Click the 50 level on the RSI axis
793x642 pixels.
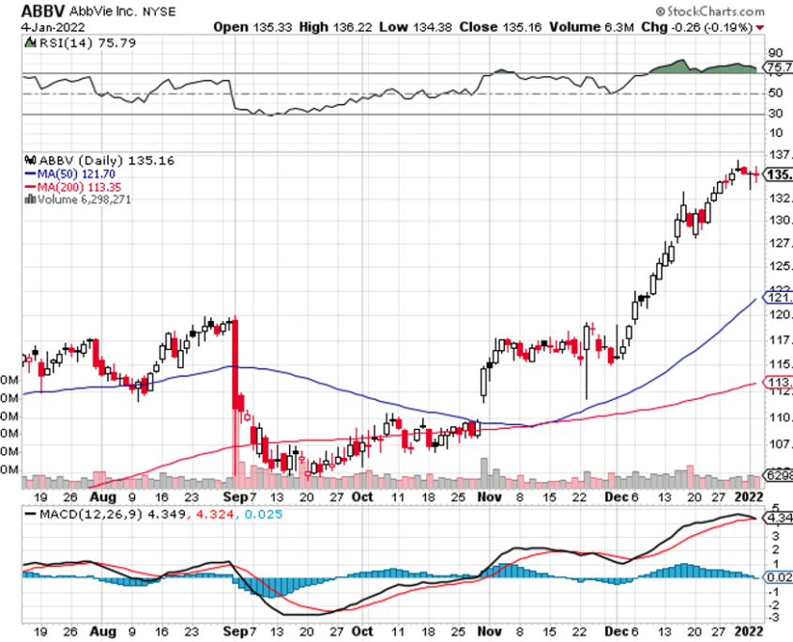pyautogui.click(x=775, y=93)
